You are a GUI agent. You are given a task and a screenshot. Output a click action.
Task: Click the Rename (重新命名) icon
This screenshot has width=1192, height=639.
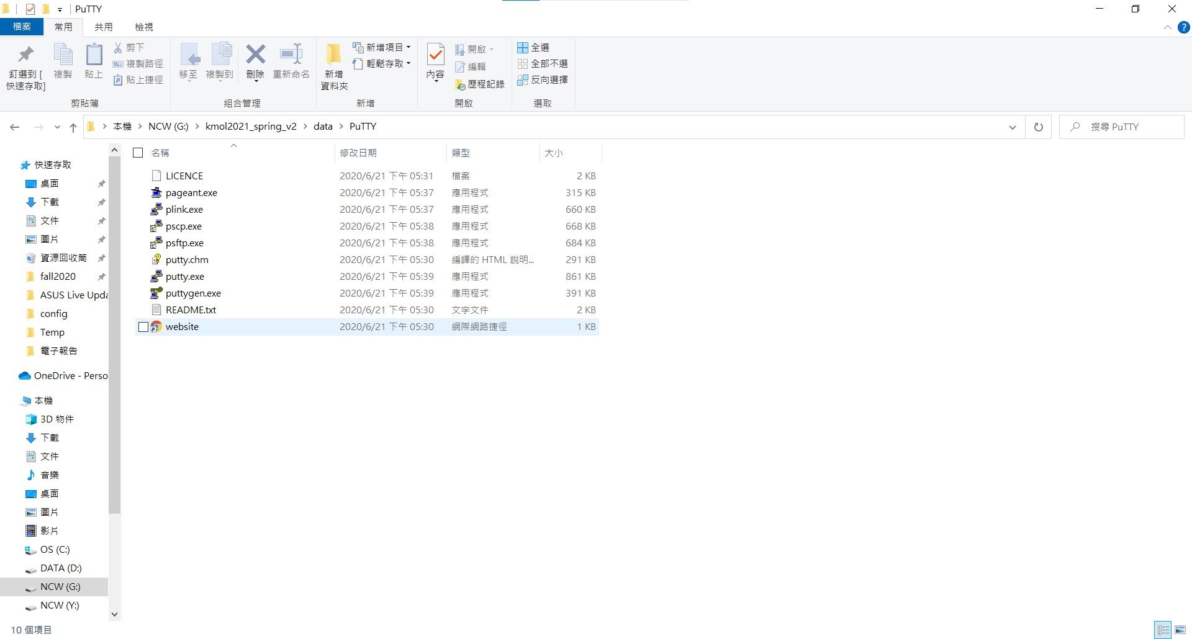click(x=291, y=55)
